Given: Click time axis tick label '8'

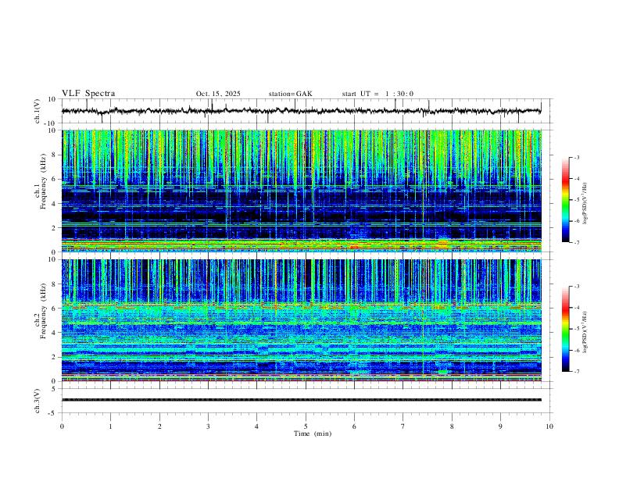Looking at the screenshot, I should click(x=452, y=426).
